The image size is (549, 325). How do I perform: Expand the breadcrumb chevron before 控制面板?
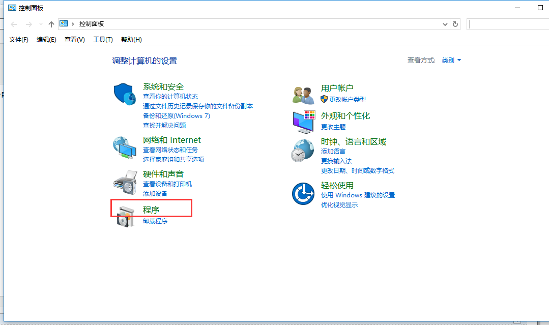[73, 24]
